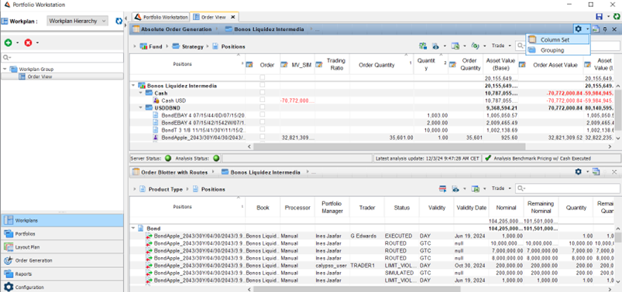This screenshot has width=622, height=292.
Task: Switch to the Portfolio Workstation tab
Action: click(160, 17)
